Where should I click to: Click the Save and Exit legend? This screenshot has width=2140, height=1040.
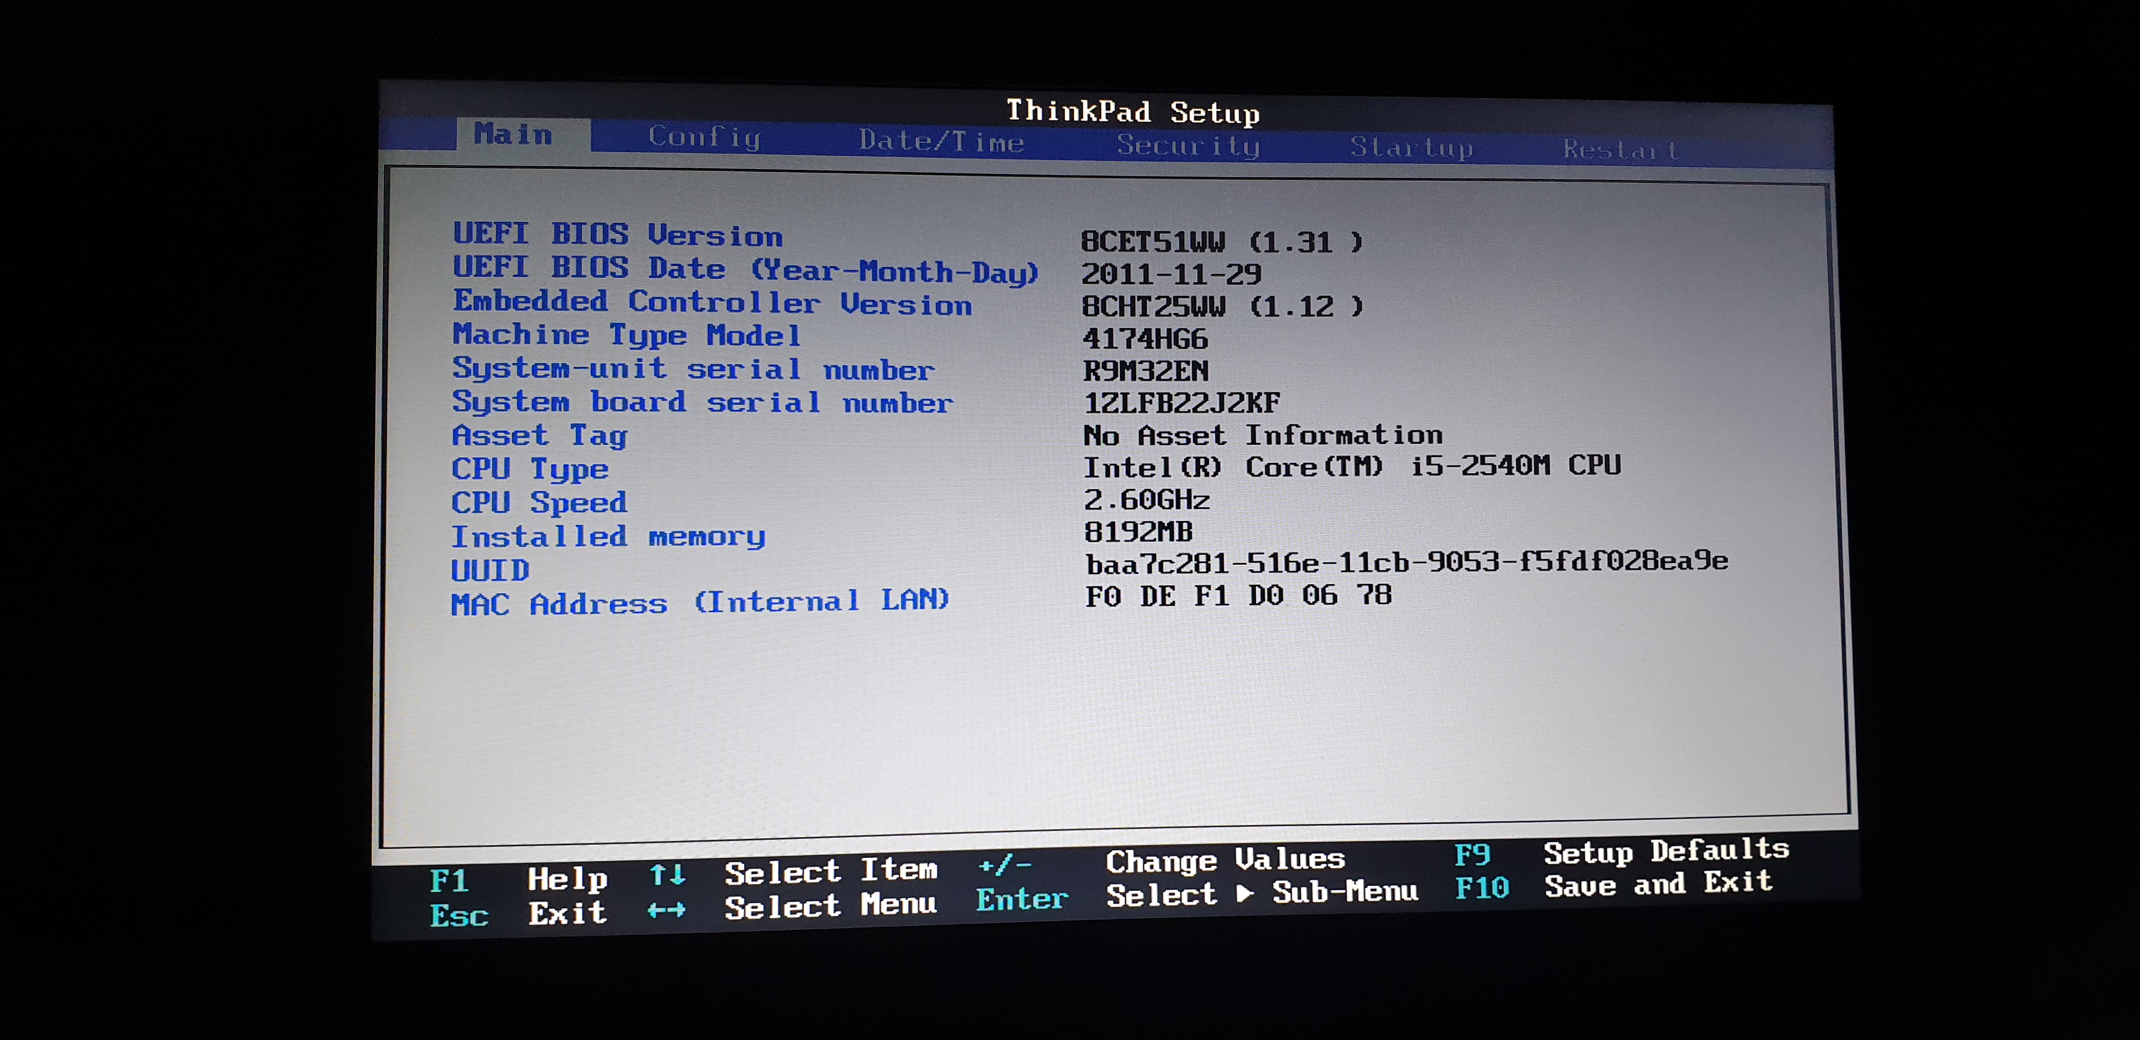[x=1658, y=884]
